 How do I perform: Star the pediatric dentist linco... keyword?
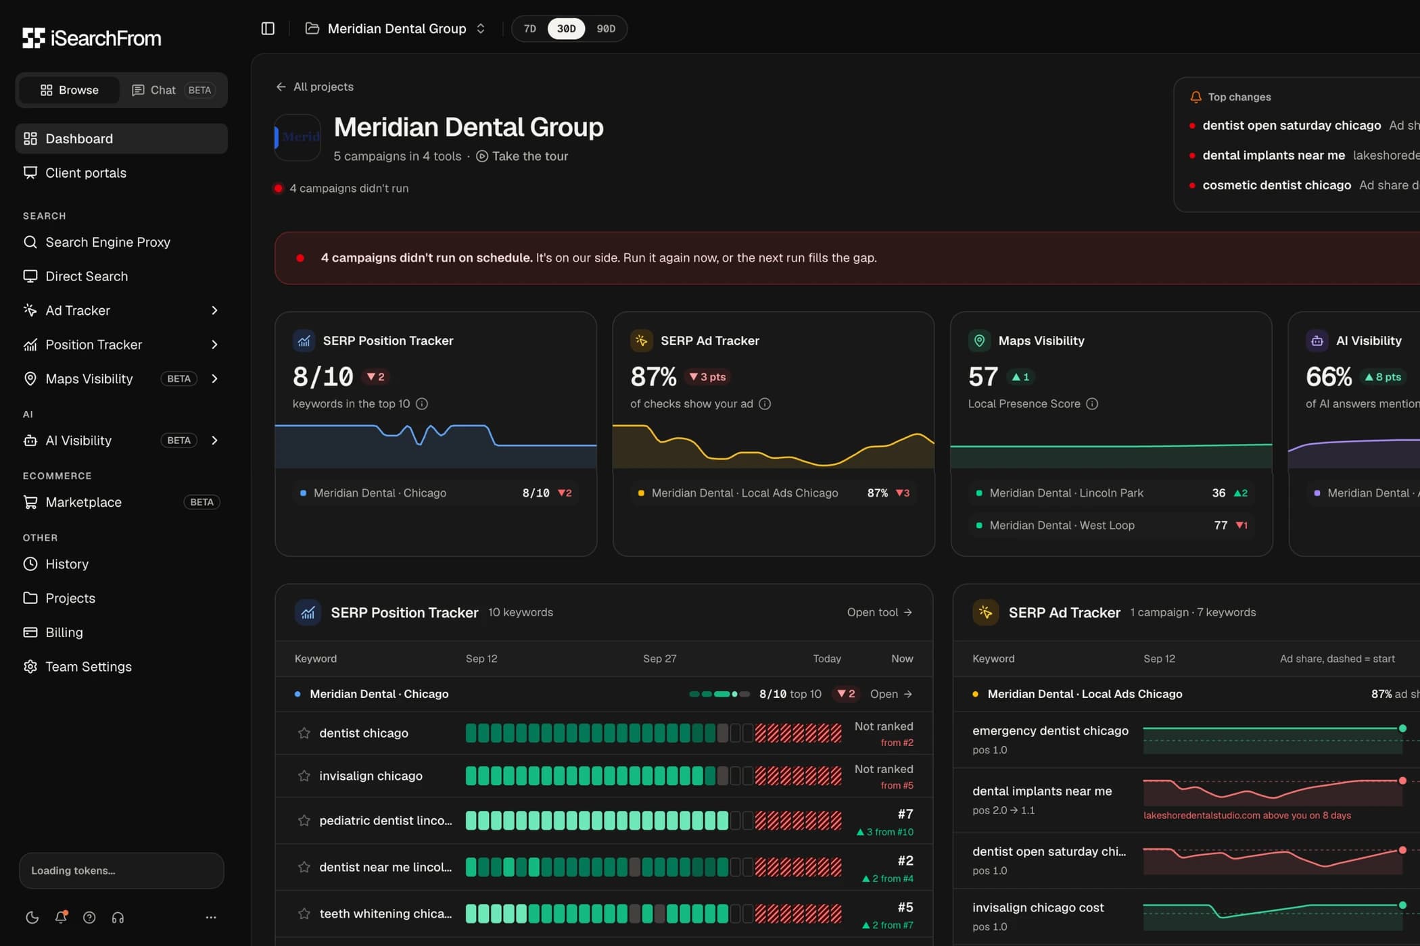(x=304, y=820)
